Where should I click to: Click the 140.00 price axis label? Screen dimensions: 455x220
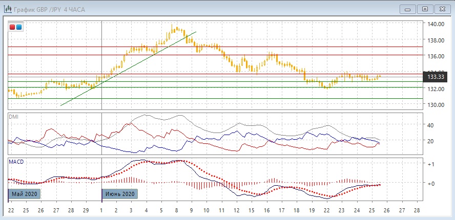pos(436,24)
